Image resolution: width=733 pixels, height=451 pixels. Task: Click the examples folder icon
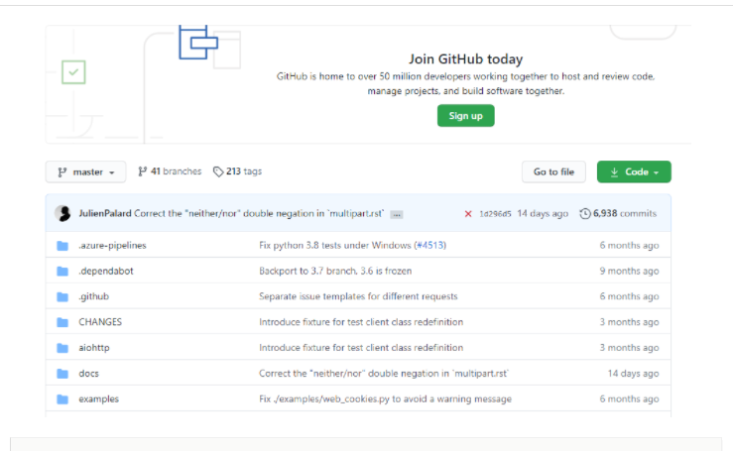point(62,399)
